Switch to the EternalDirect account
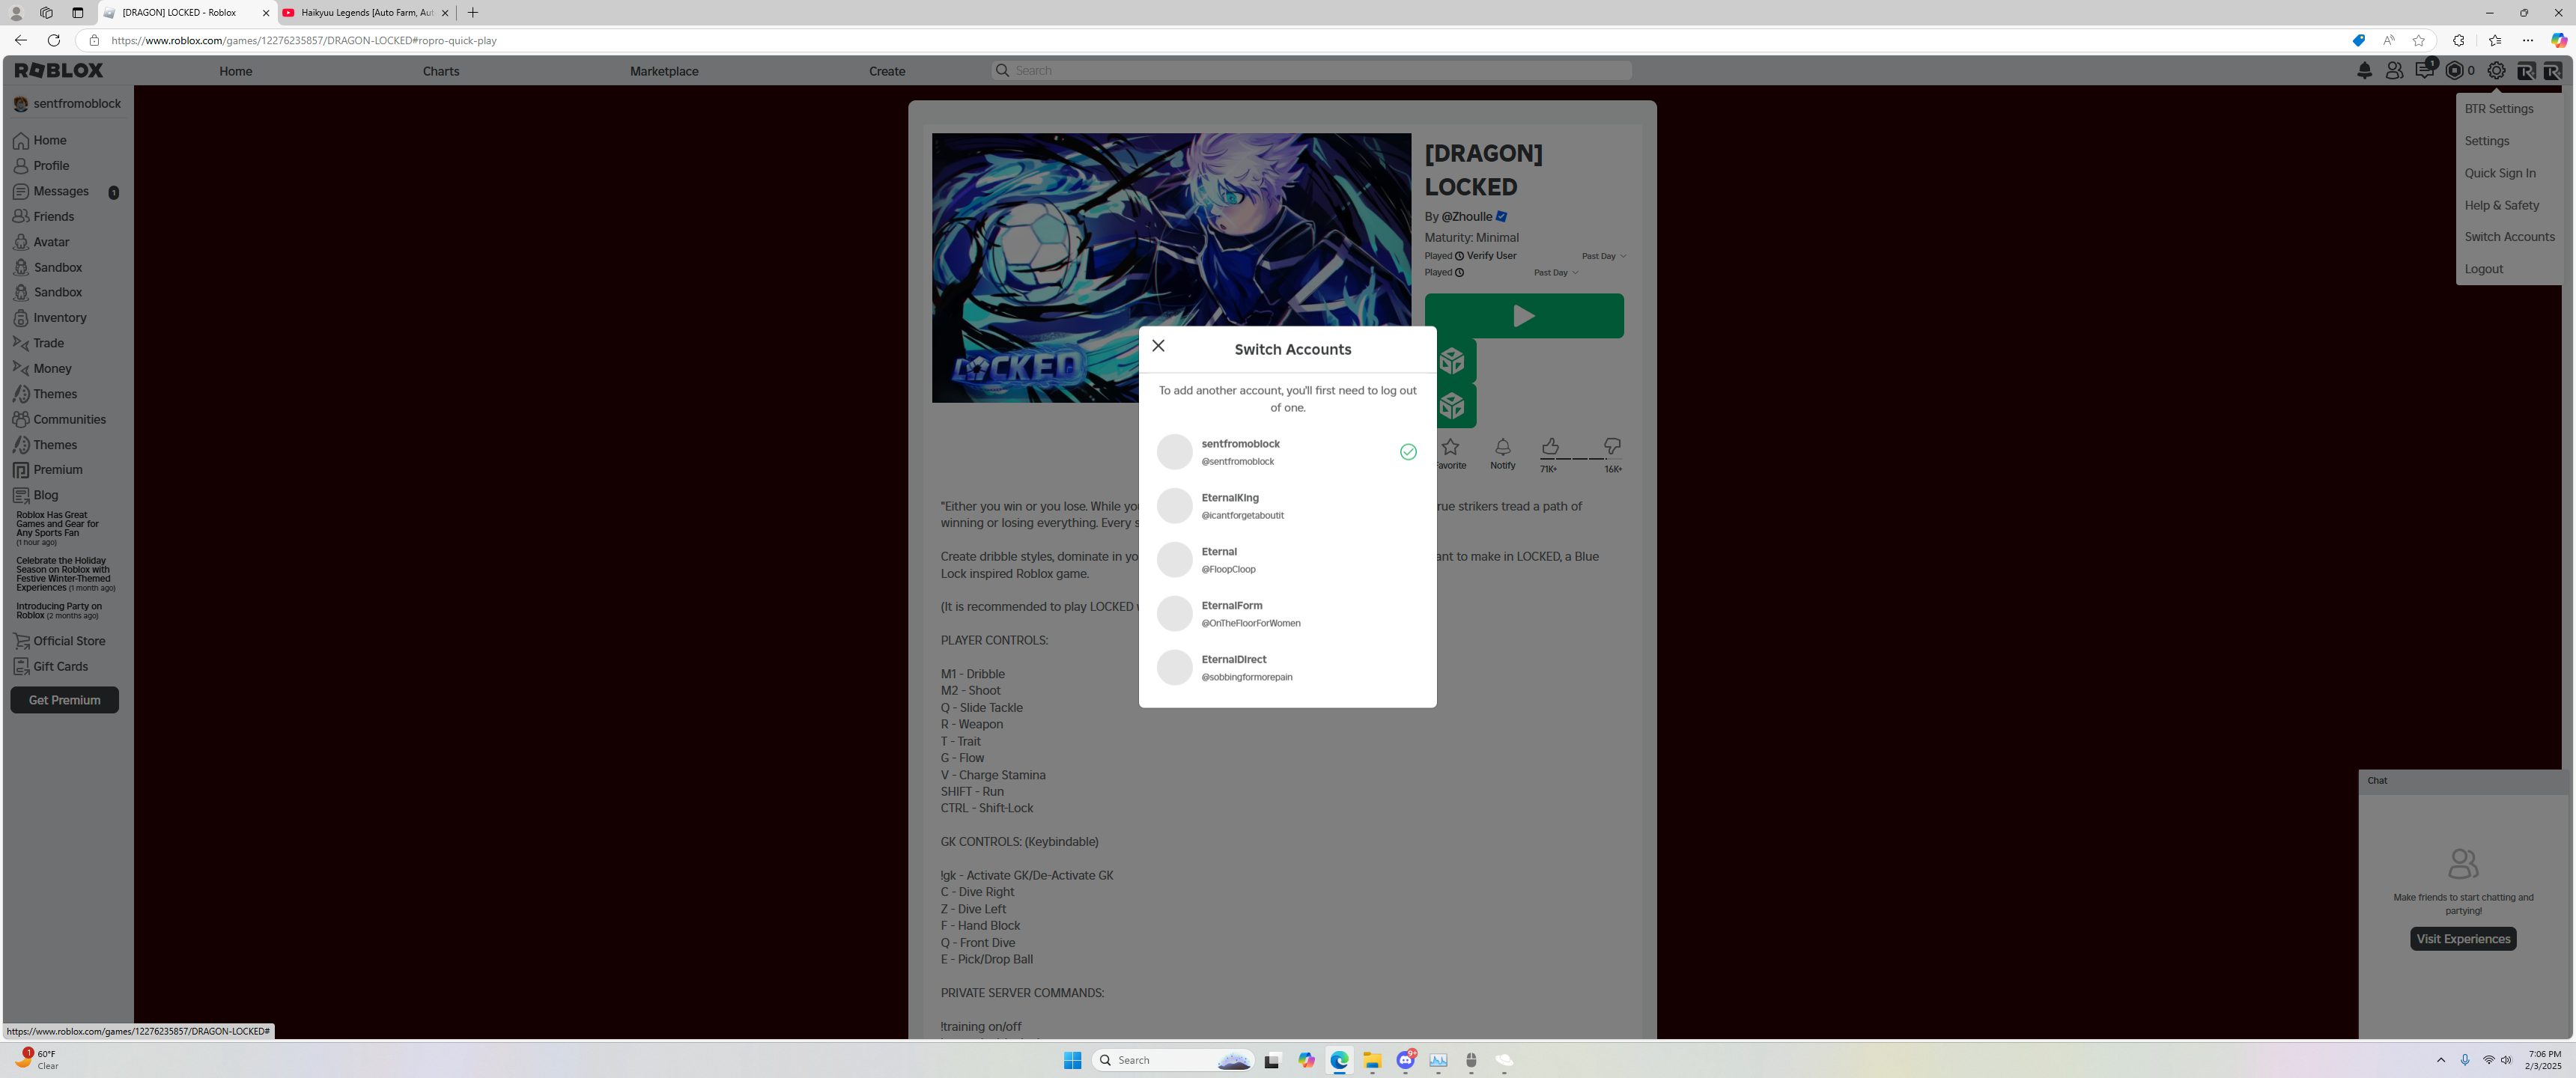 tap(1288, 668)
